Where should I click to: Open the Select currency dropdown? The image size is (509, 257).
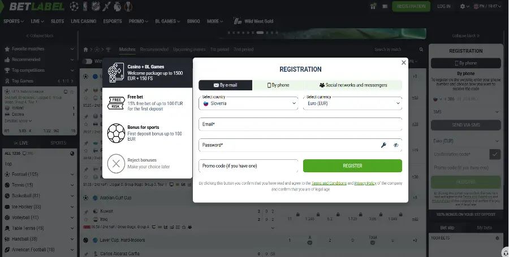352,103
